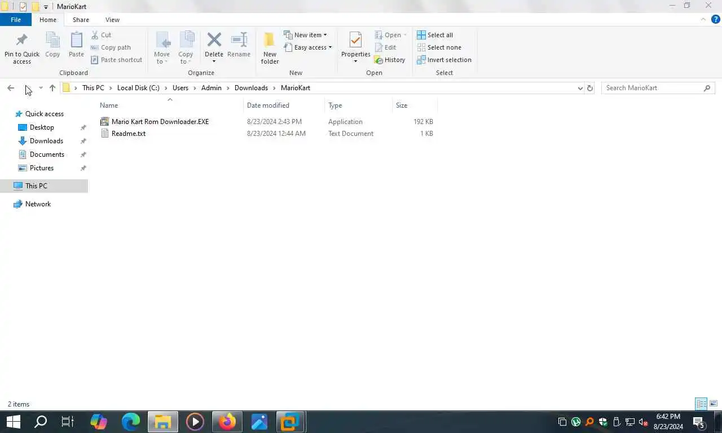
Task: Open Downloads in navigation pane
Action: [46, 141]
